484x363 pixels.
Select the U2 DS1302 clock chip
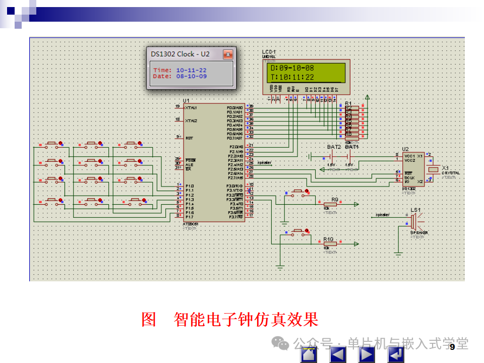[413, 169]
